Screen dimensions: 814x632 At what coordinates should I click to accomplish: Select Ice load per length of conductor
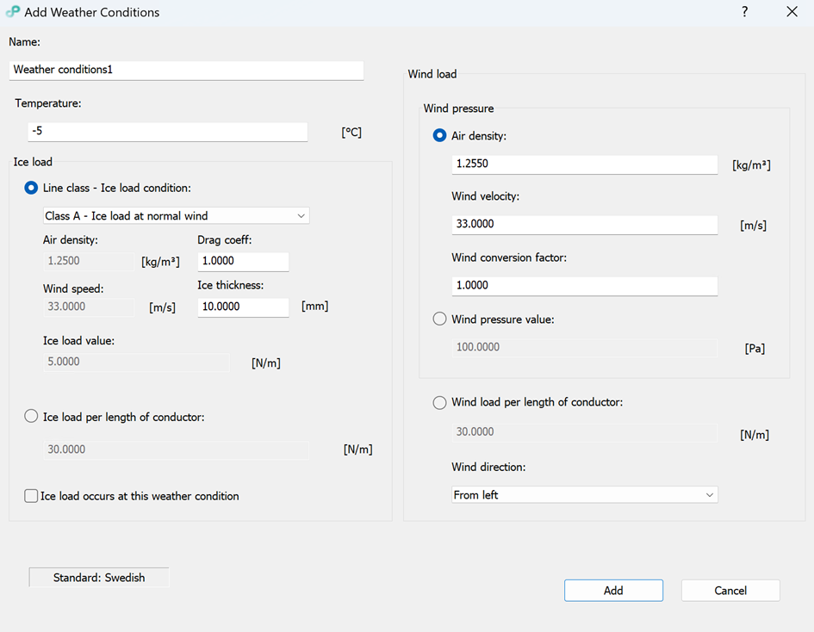[x=32, y=417]
